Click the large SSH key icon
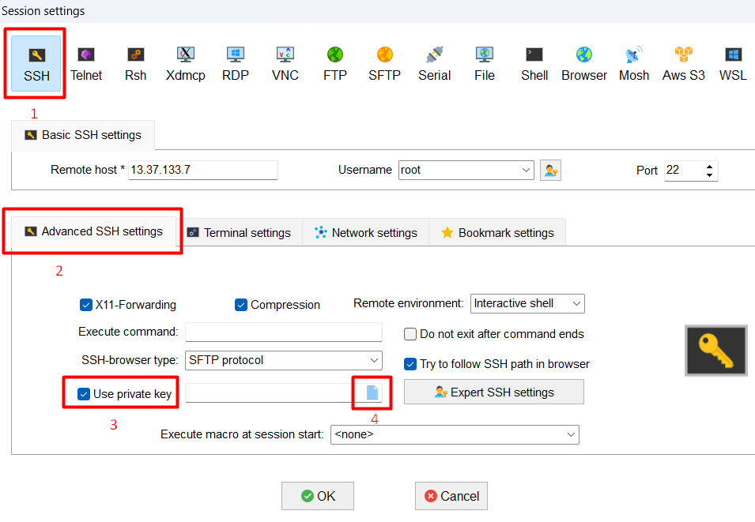The height and width of the screenshot is (522, 755). (x=716, y=351)
